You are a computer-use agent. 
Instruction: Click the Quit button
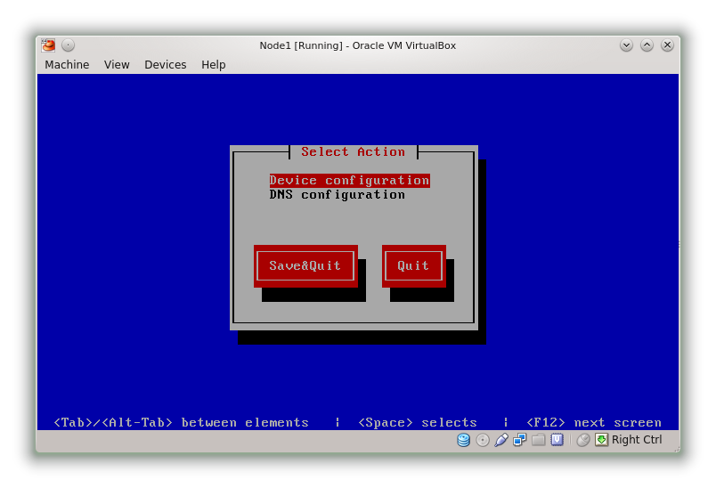414,265
